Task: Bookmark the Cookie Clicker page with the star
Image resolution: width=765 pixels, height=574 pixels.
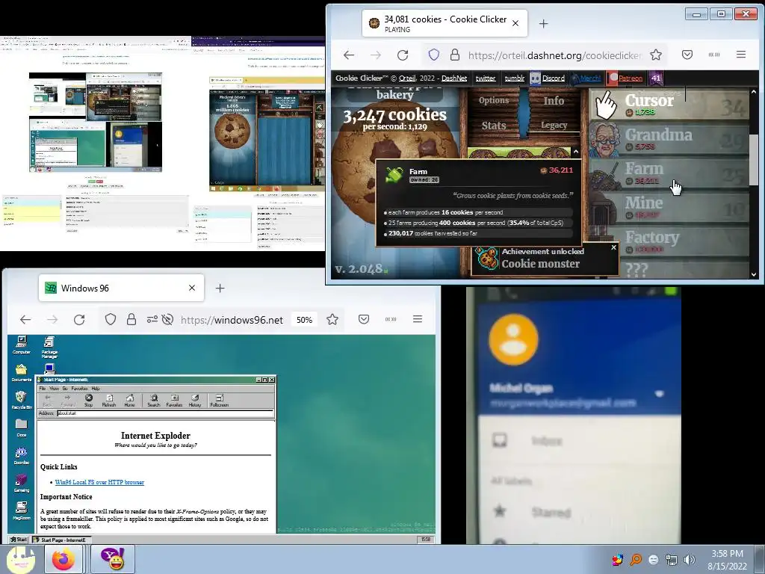Action: click(656, 55)
